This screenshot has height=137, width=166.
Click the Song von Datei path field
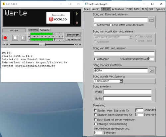121,20
